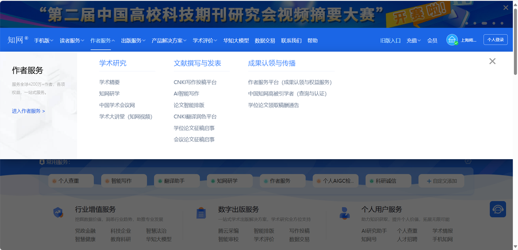Open the 智慧法治 link
Viewport: 518px width, 250px height.
point(156,231)
